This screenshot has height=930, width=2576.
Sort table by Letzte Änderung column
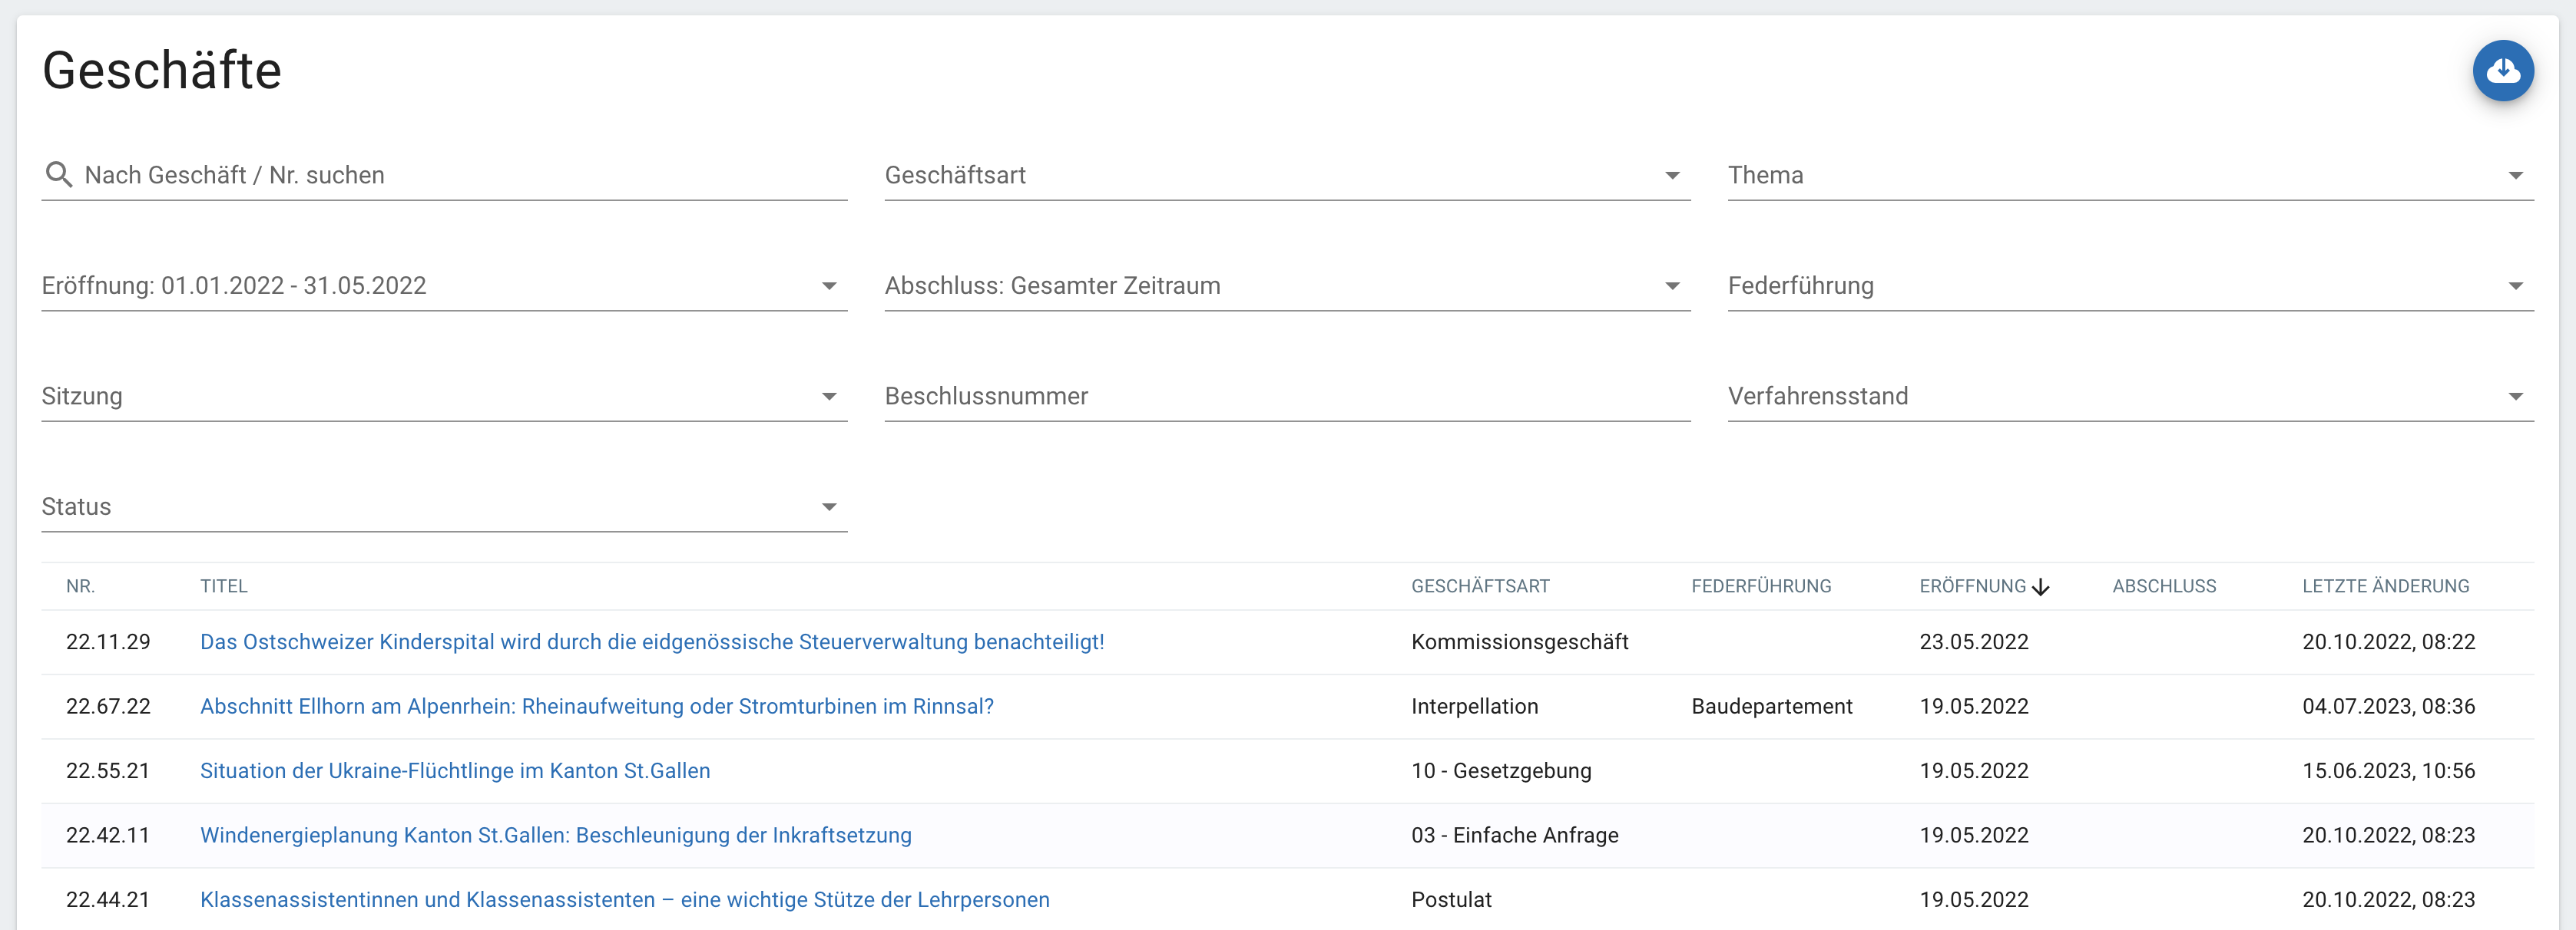(2385, 586)
